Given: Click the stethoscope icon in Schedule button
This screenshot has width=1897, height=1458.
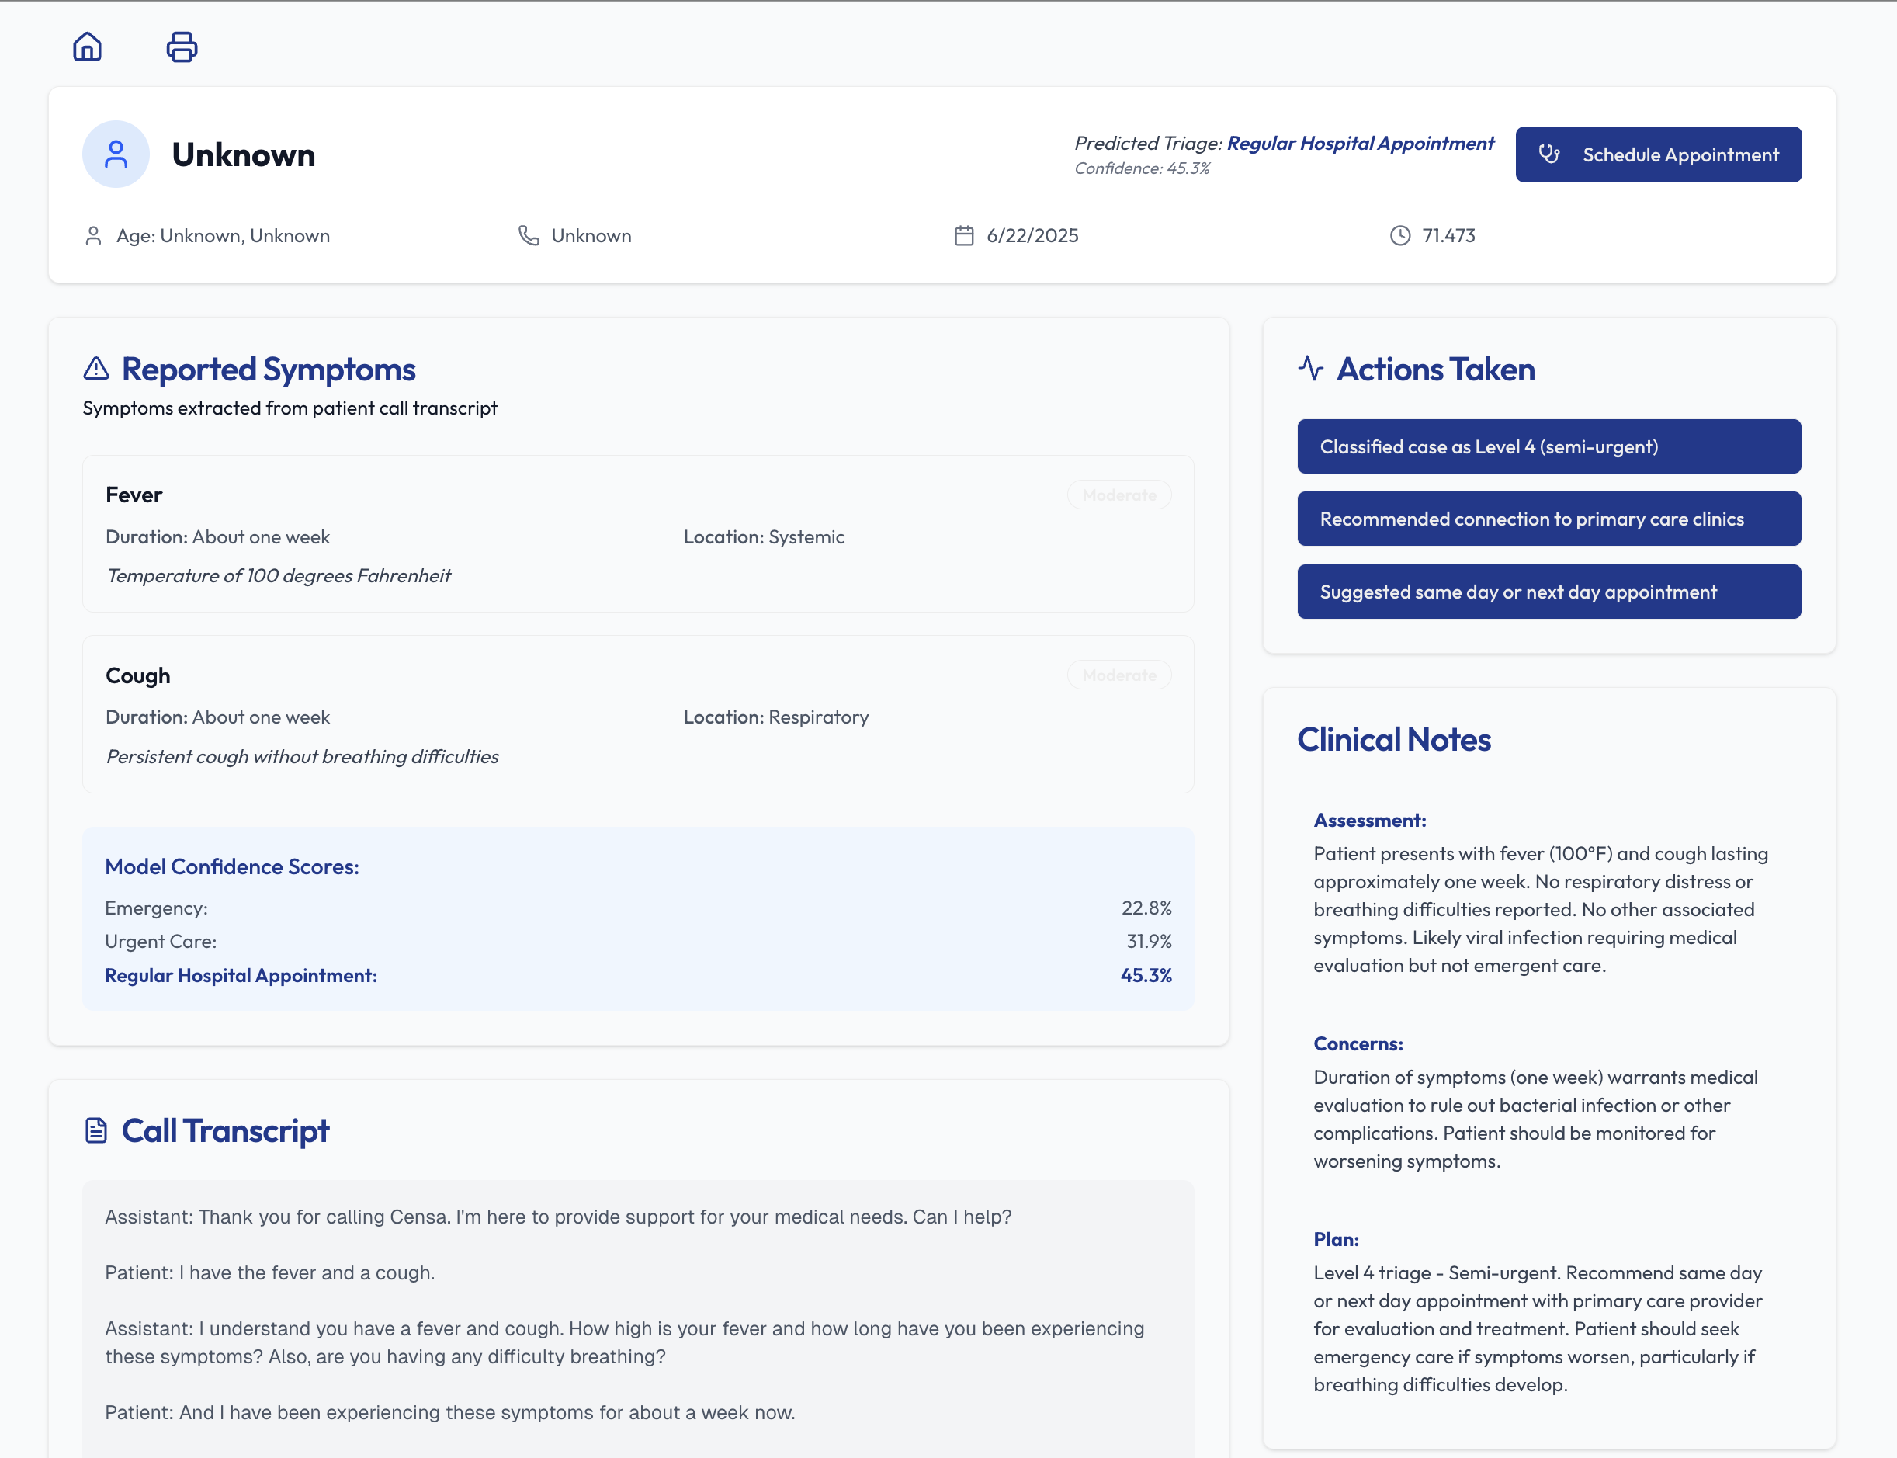Looking at the screenshot, I should coord(1549,154).
